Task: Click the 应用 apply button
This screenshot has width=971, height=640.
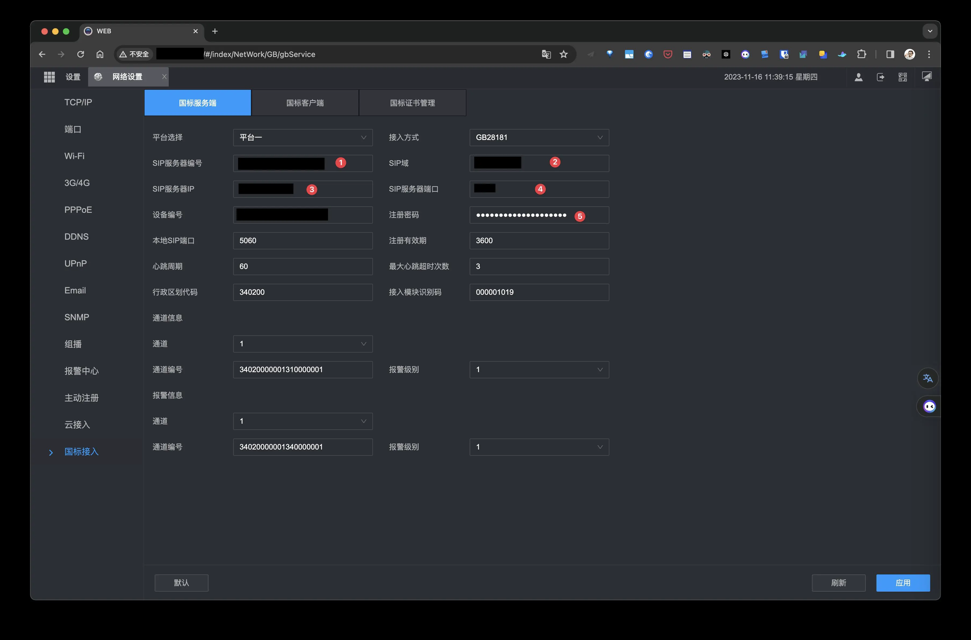Action: [x=902, y=583]
